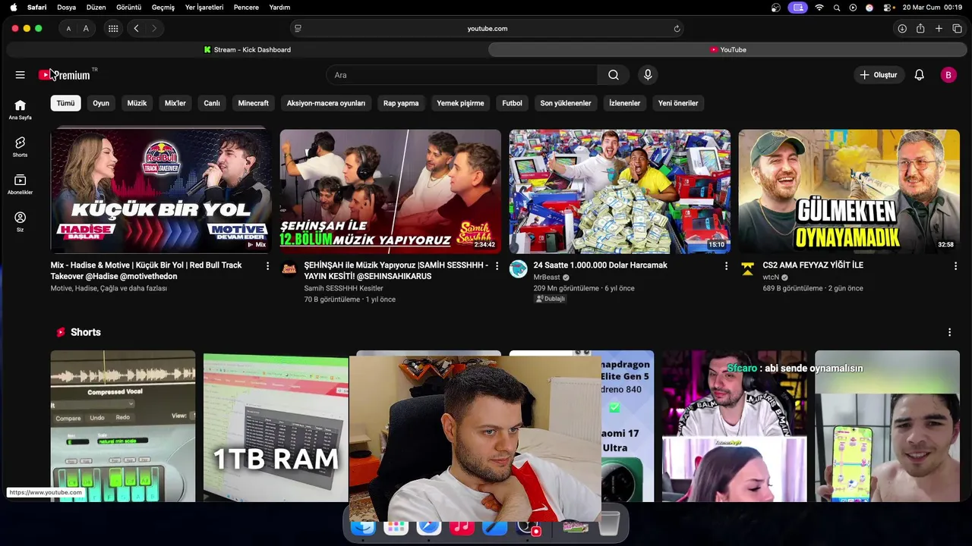The image size is (972, 546).
Task: Select the İzlenenler chip
Action: click(x=625, y=103)
